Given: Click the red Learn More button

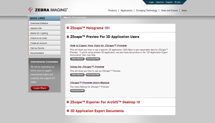Looking at the screenshot, I should pyautogui.click(x=40, y=88).
